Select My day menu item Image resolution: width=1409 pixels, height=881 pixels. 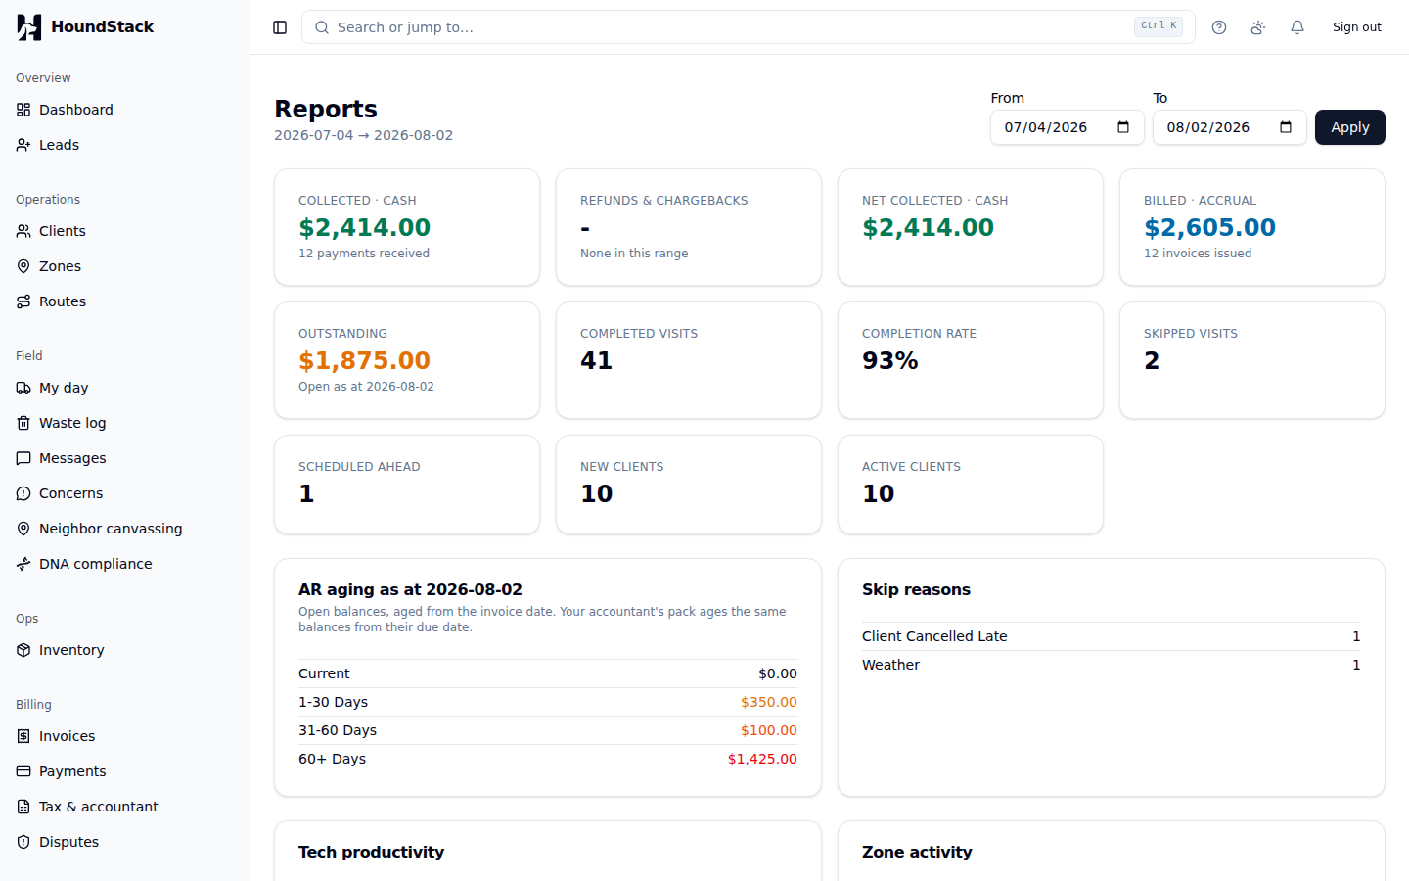coord(124,388)
